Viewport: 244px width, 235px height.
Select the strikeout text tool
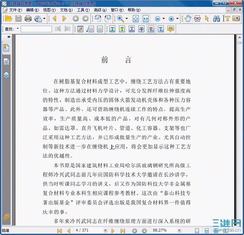(x=142, y=29)
